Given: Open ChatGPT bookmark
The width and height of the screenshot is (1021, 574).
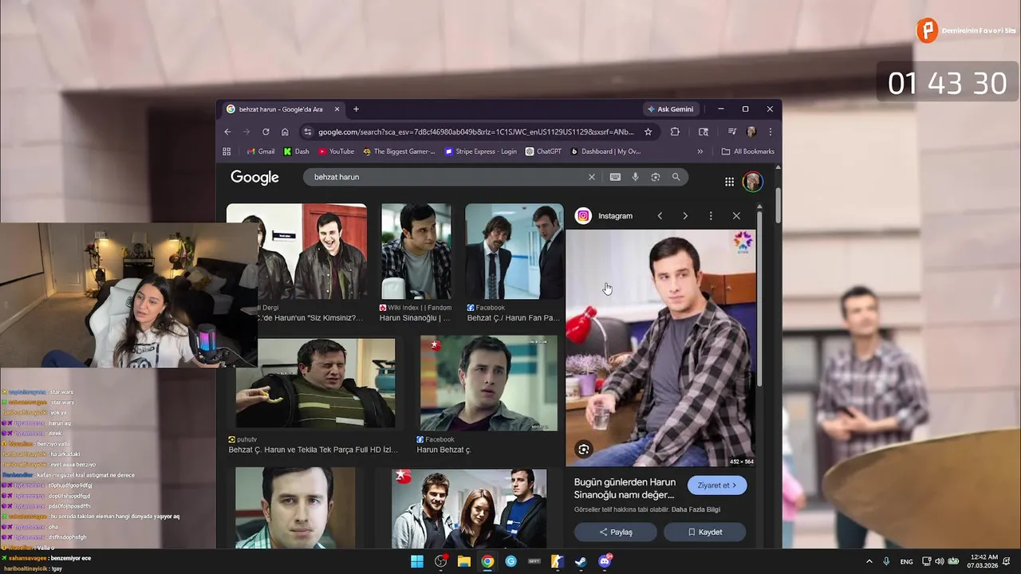Looking at the screenshot, I should click(543, 151).
